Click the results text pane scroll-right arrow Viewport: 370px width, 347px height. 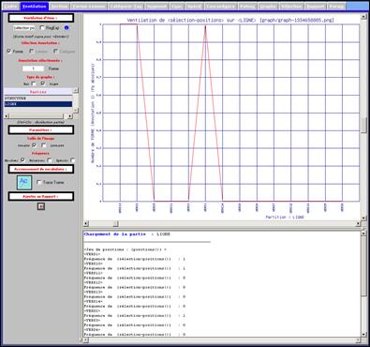tap(358, 340)
